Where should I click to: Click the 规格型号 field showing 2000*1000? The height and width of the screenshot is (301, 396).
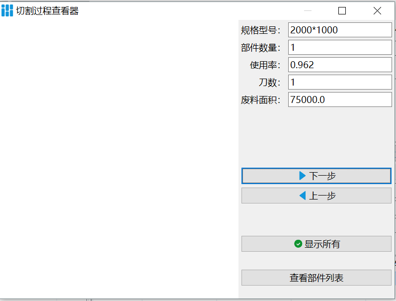pyautogui.click(x=340, y=30)
